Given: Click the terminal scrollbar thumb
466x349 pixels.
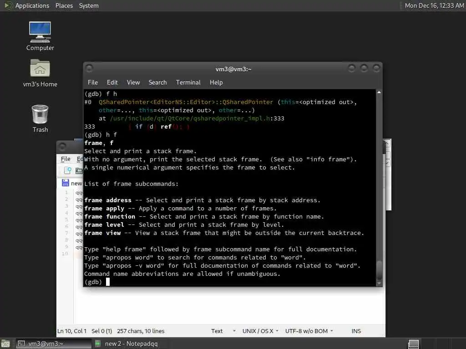Looking at the screenshot, I should [379, 270].
